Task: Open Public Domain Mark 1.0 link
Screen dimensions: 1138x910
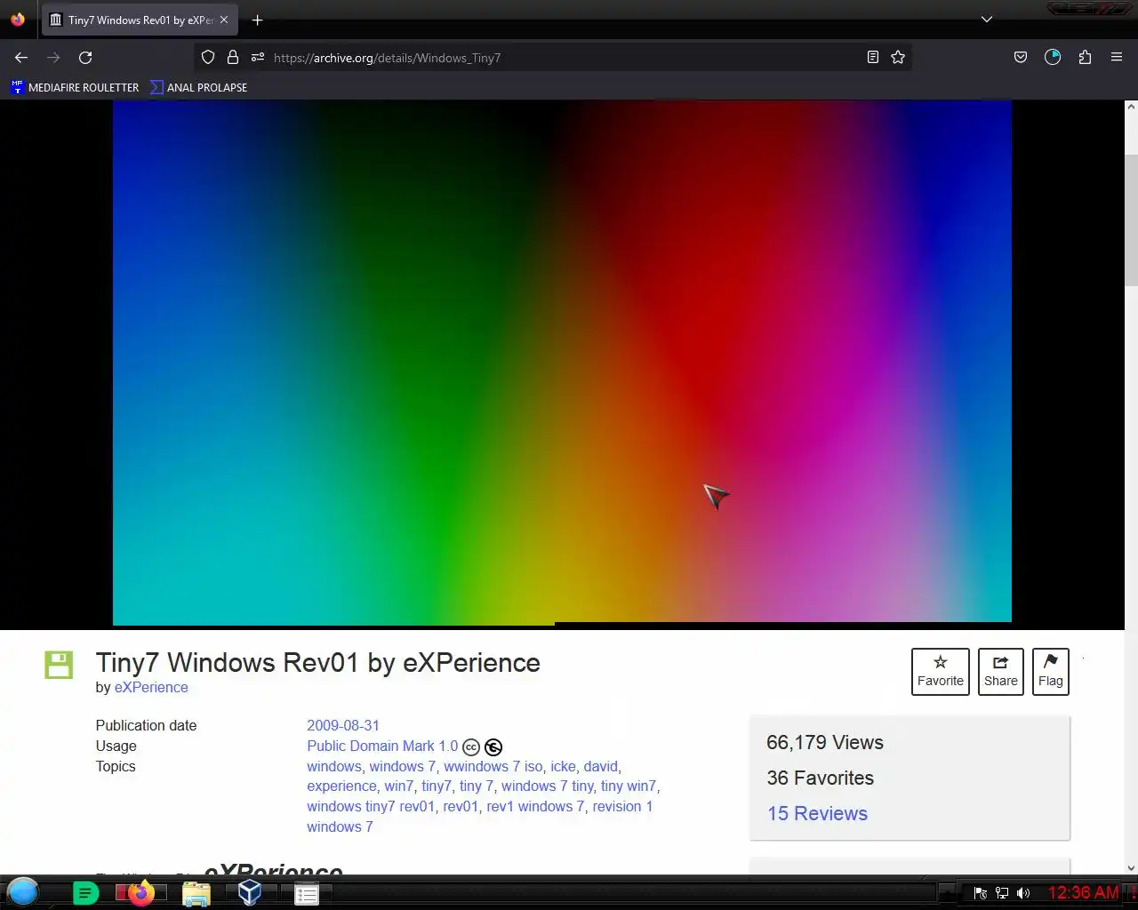Action: point(382,746)
